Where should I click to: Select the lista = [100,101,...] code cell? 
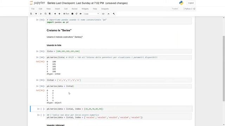pyautogui.click(x=119, y=51)
